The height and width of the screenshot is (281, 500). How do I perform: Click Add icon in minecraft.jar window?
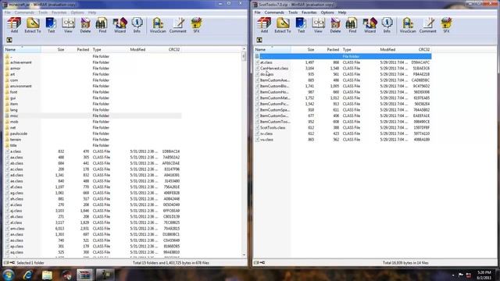coord(14,25)
